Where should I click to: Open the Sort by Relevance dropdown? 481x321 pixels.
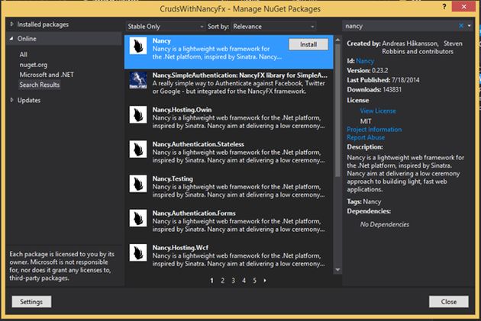[x=273, y=27]
